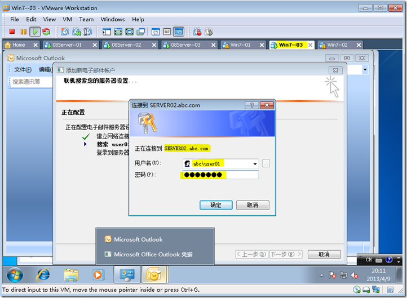The width and height of the screenshot is (407, 298).
Task: Open the Snapshot Manager icon
Action: click(x=88, y=32)
